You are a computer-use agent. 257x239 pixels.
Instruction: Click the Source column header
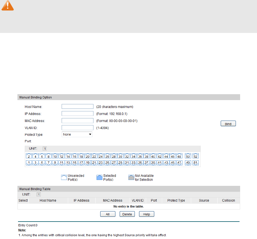click(204, 200)
